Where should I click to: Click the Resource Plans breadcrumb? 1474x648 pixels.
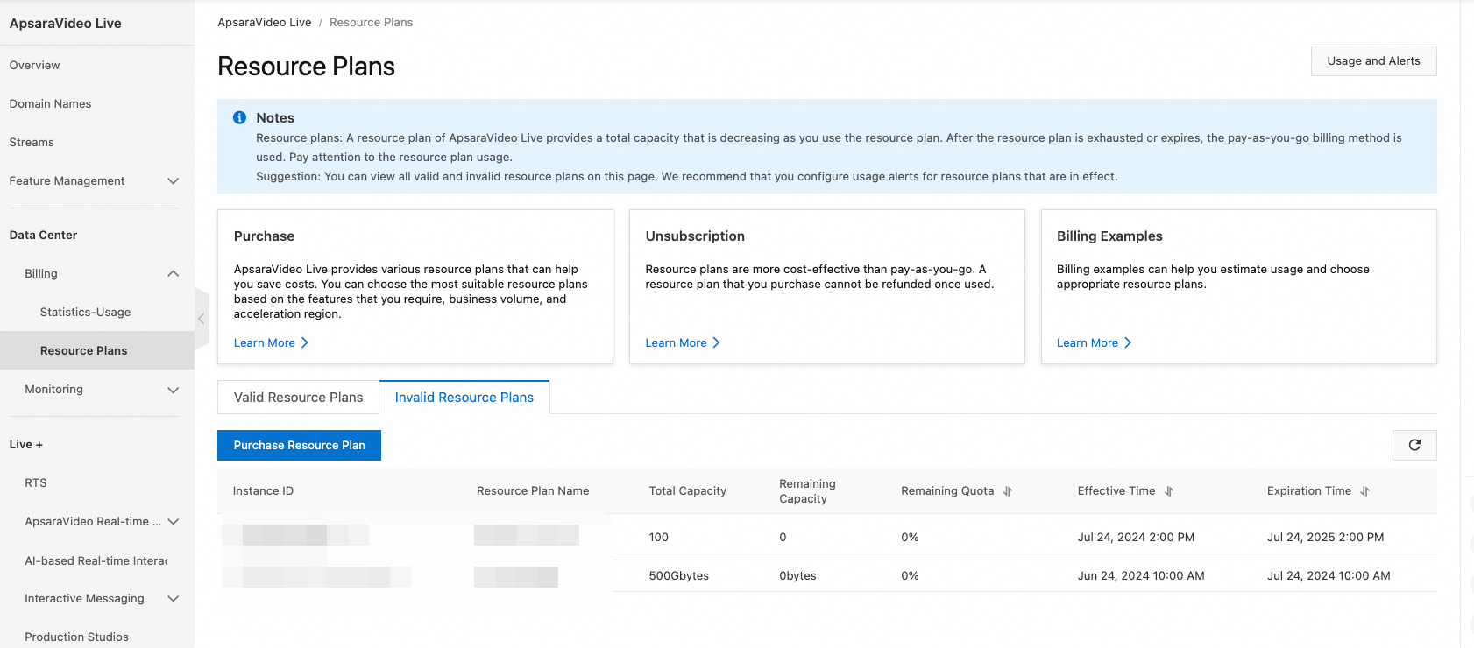coord(372,22)
